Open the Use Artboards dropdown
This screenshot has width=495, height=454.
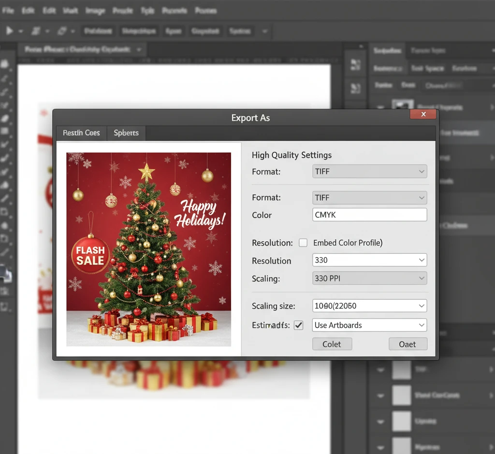(370, 325)
